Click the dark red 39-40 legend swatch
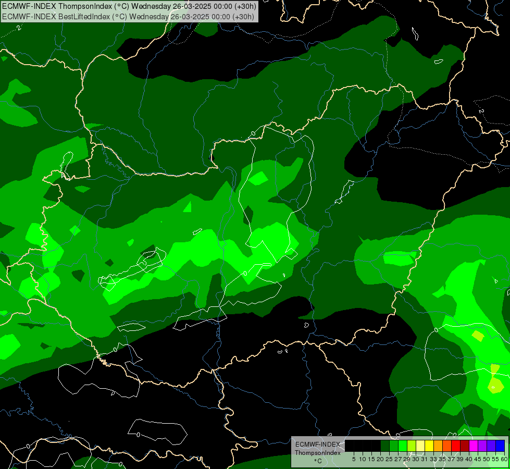 [465, 446]
